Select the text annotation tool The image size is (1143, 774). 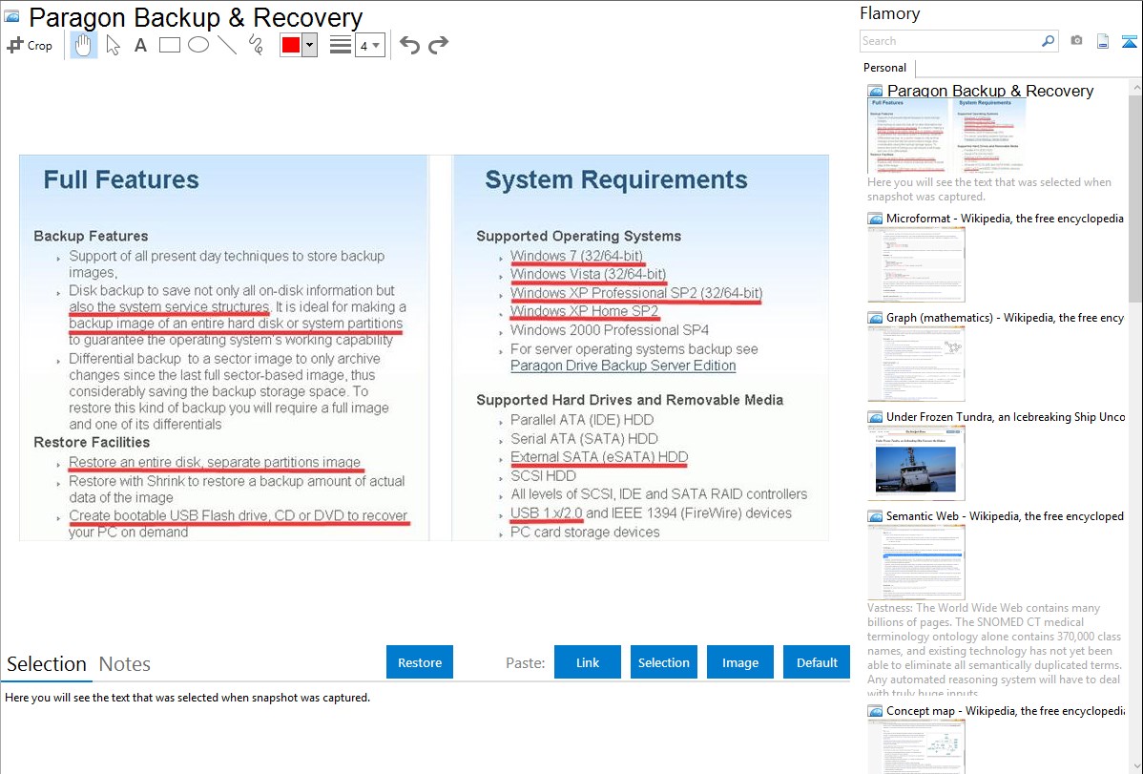click(140, 45)
